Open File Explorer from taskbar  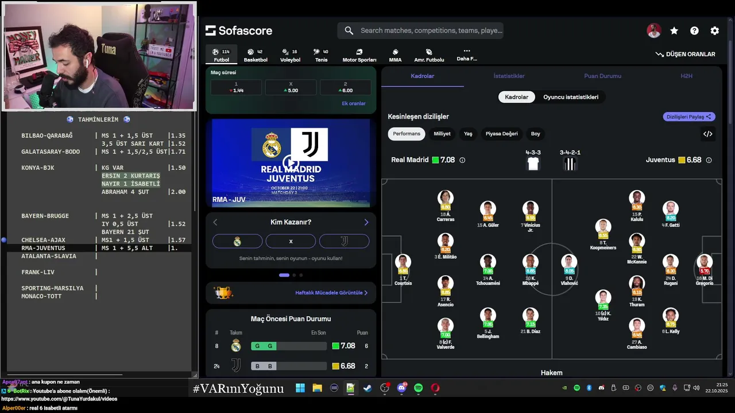(317, 388)
